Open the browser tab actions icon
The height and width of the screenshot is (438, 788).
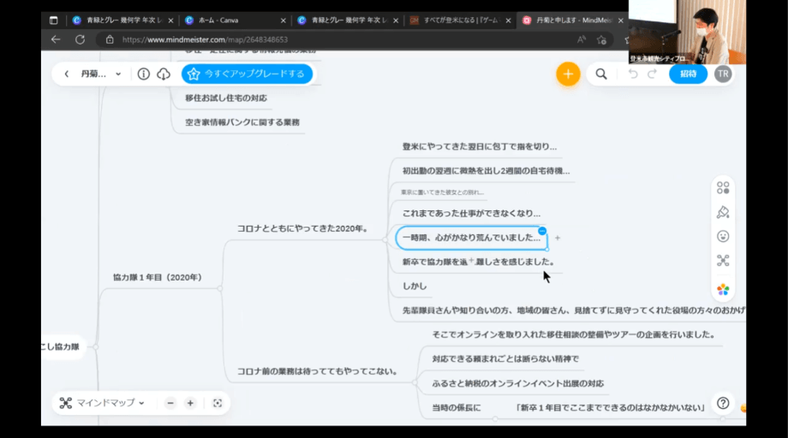[x=53, y=20]
